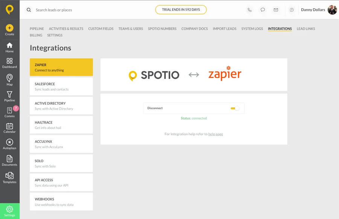Screen dimensions: 339x219
Task: Toggle the Zapier Disconnect switch
Action: point(235,108)
